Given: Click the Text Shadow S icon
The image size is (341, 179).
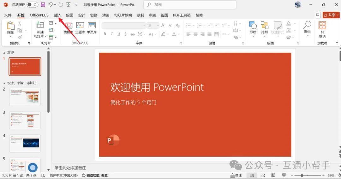Looking at the screenshot, I should click(x=125, y=34).
